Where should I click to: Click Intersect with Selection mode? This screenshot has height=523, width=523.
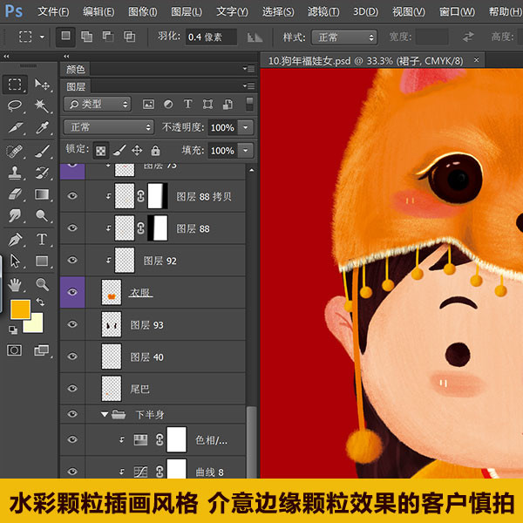tap(129, 37)
